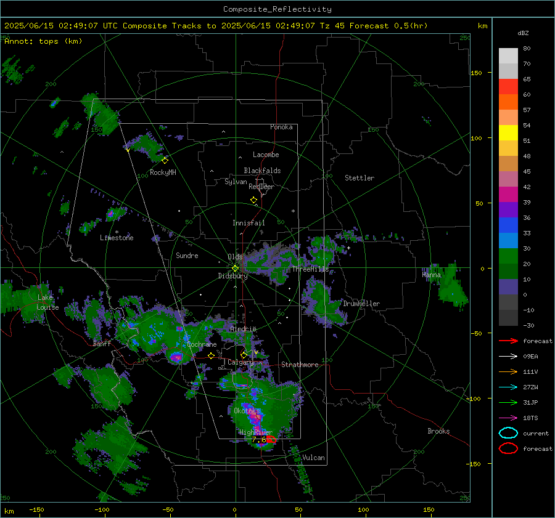
Task: Click the Composite_Reflectivity title
Action: point(277,9)
